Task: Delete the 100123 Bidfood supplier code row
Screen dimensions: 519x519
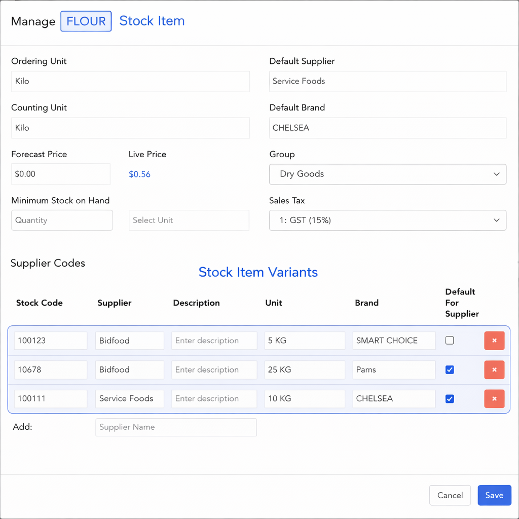Action: (494, 340)
